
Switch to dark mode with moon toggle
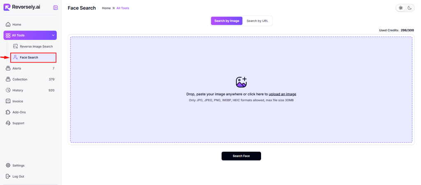(x=409, y=8)
